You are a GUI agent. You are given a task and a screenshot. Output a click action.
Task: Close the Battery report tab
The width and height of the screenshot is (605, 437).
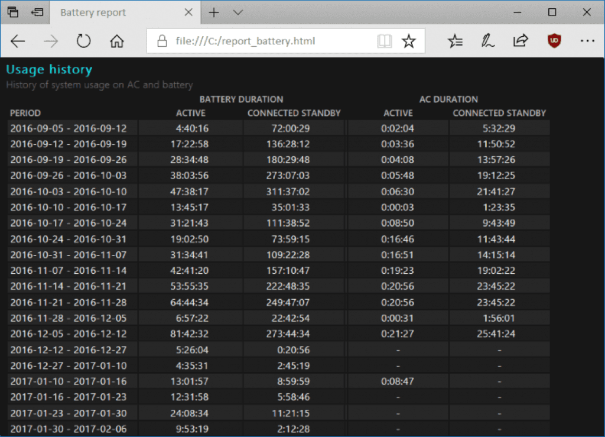click(x=188, y=12)
